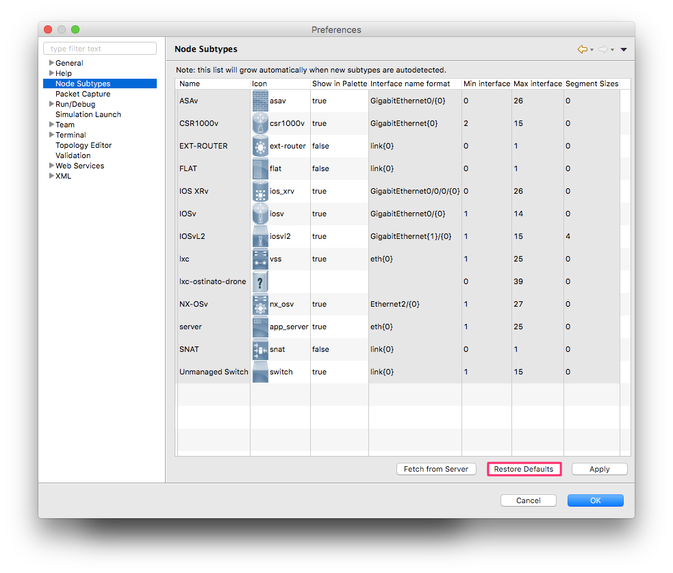
Task: Click the Interface name format column header
Action: tap(415, 84)
